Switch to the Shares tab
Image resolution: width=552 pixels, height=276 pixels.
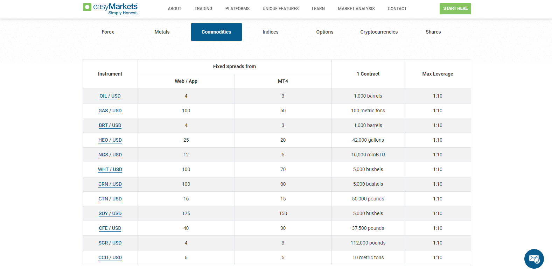[433, 32]
